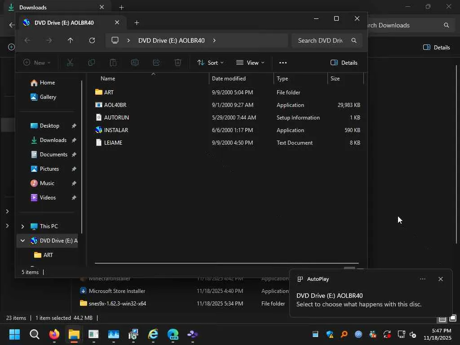
Task: Click the This PC monitor icon in address bar
Action: tap(115, 40)
